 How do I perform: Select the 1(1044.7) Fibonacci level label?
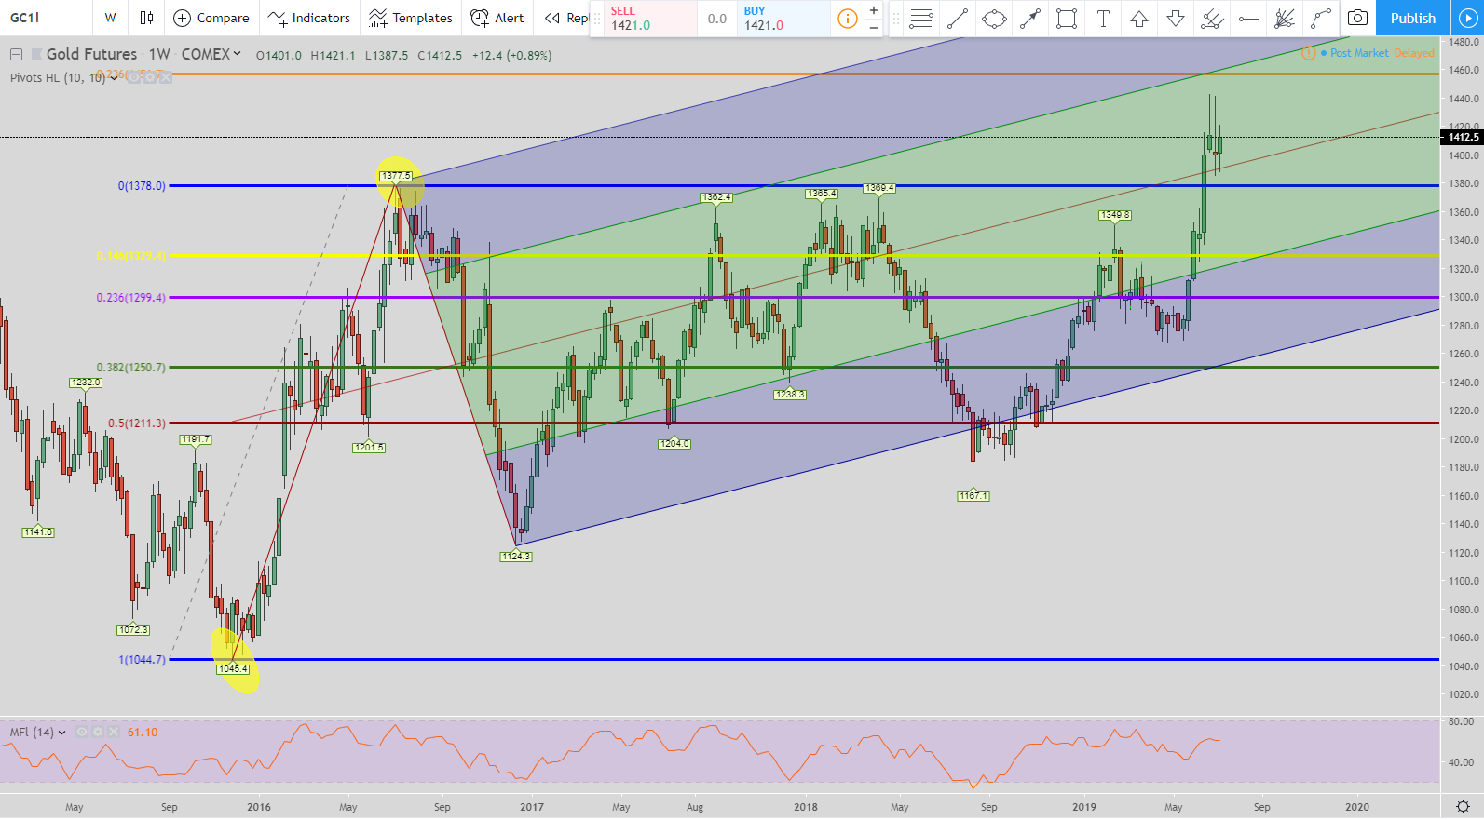point(142,660)
